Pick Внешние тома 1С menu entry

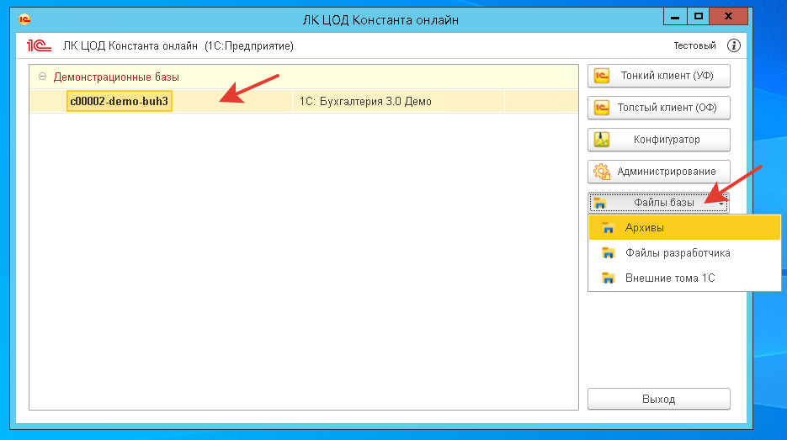(669, 278)
